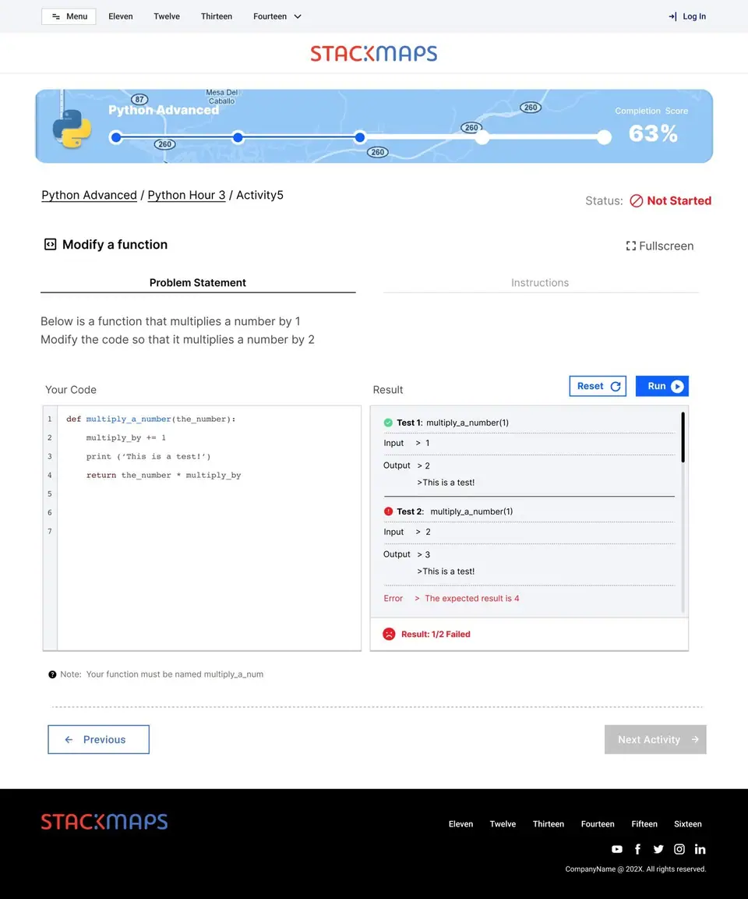Image resolution: width=748 pixels, height=899 pixels.
Task: Open the footer Thirteen link
Action: click(x=548, y=824)
